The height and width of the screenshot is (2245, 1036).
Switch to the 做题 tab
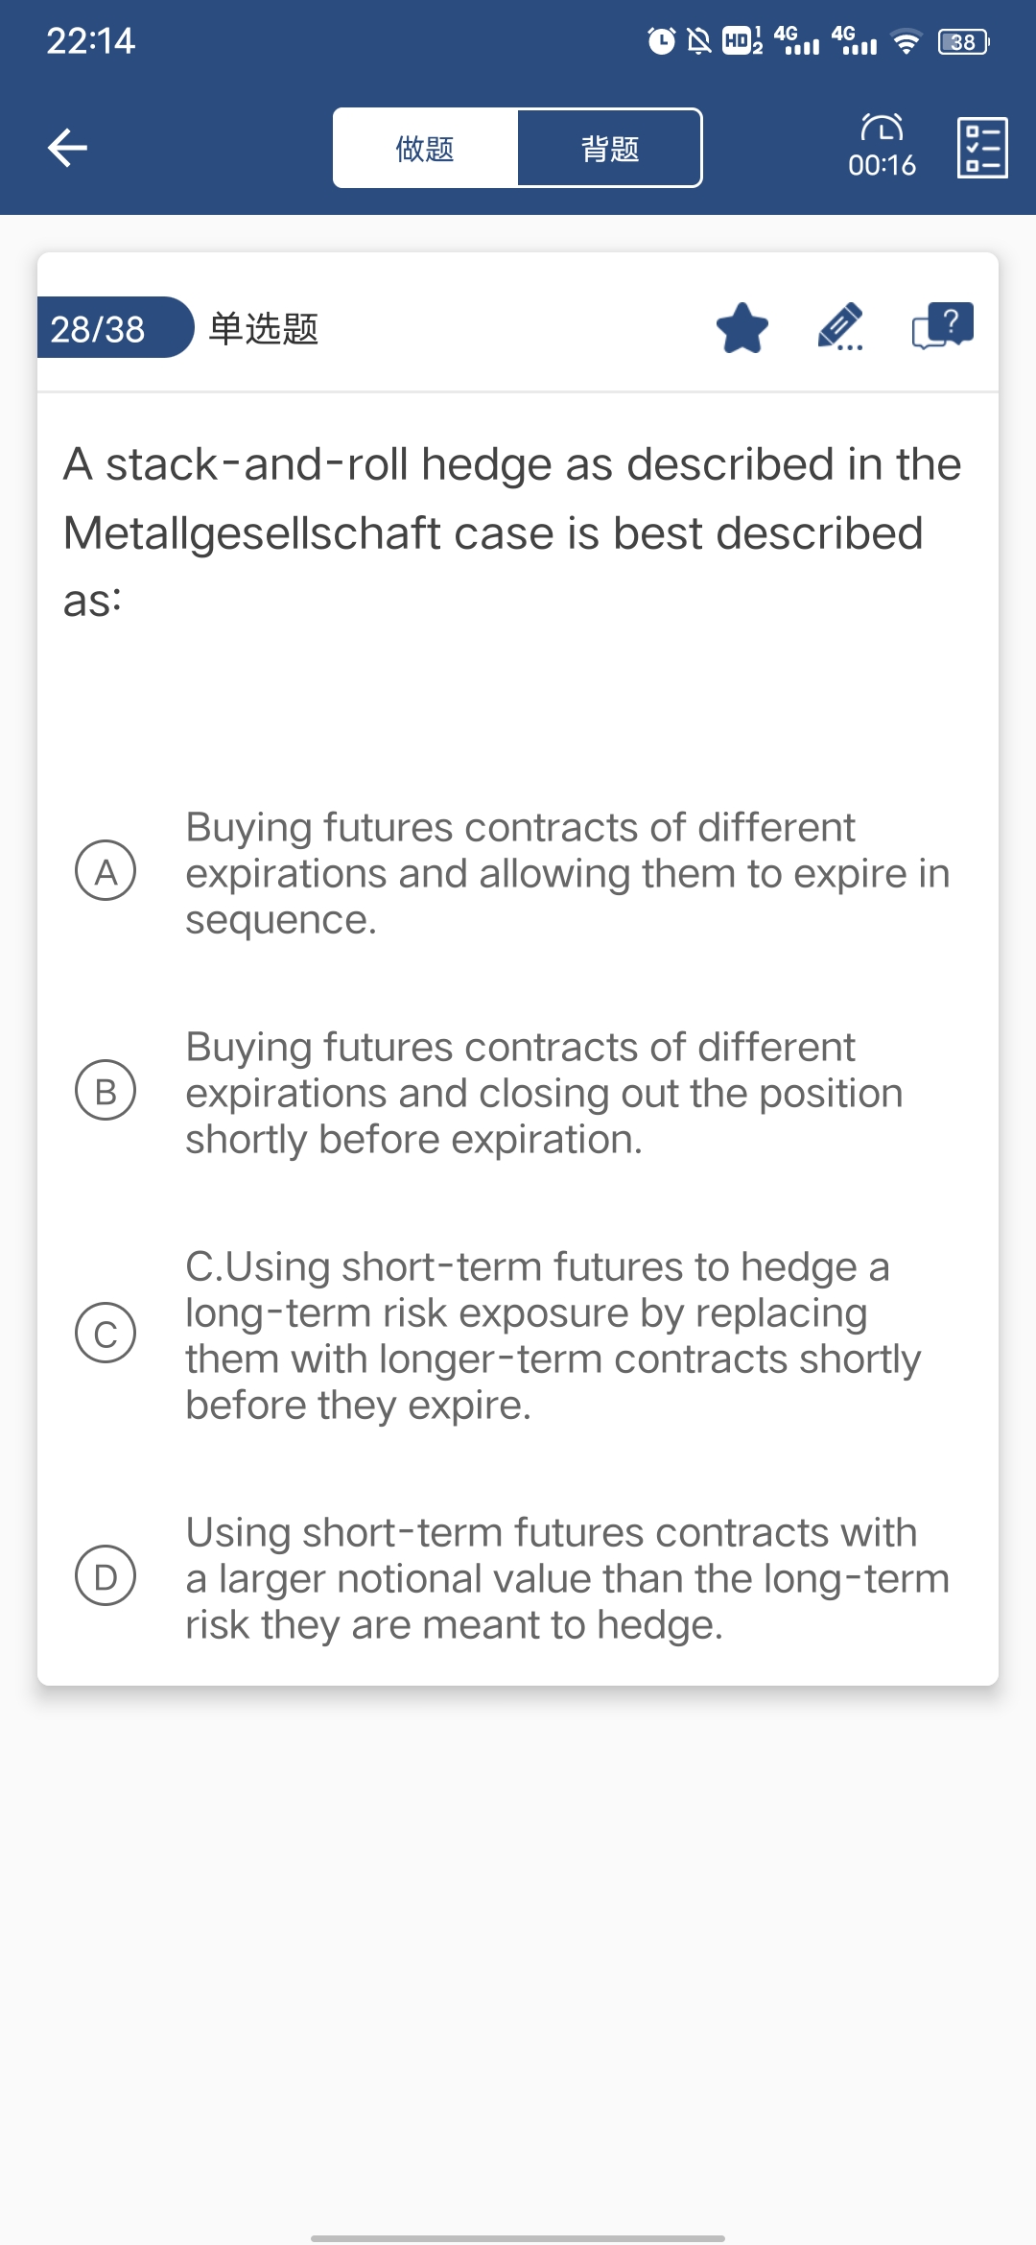tap(425, 148)
